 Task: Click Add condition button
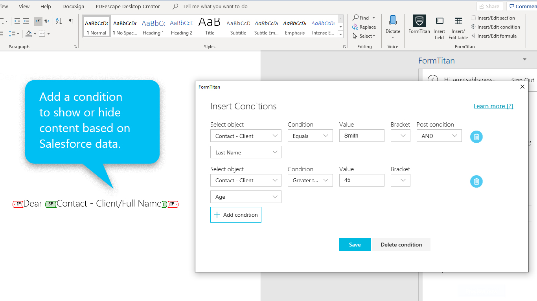click(236, 215)
